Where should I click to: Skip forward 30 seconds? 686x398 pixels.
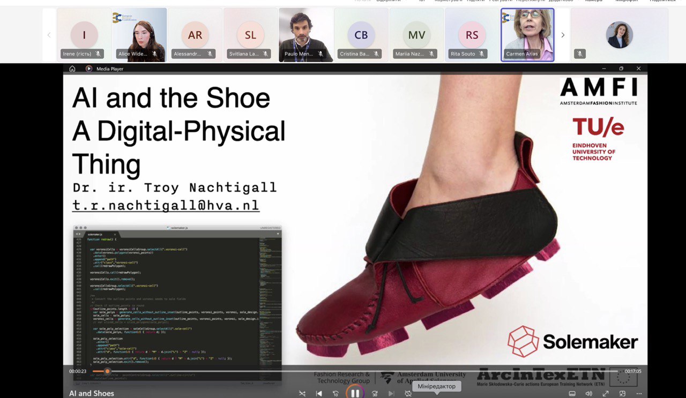[x=375, y=394]
